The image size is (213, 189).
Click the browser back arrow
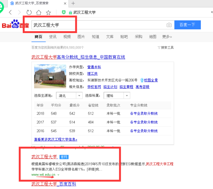[10, 12]
